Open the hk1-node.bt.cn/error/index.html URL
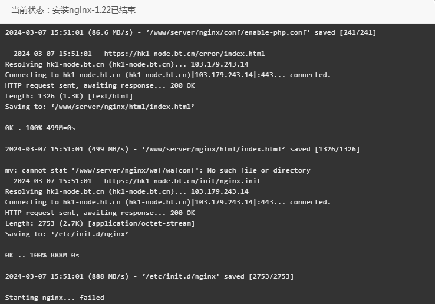Viewport: 435px width, 304px height. pos(184,54)
